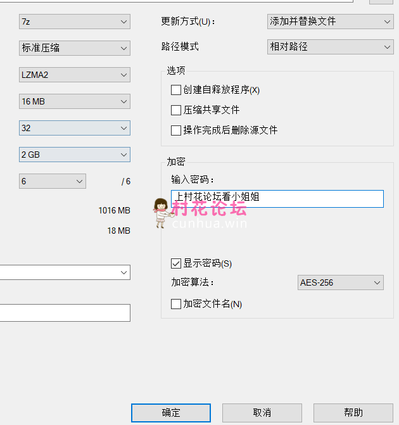Click the empty text field at bottom left
This screenshot has width=399, height=425.
[65, 313]
